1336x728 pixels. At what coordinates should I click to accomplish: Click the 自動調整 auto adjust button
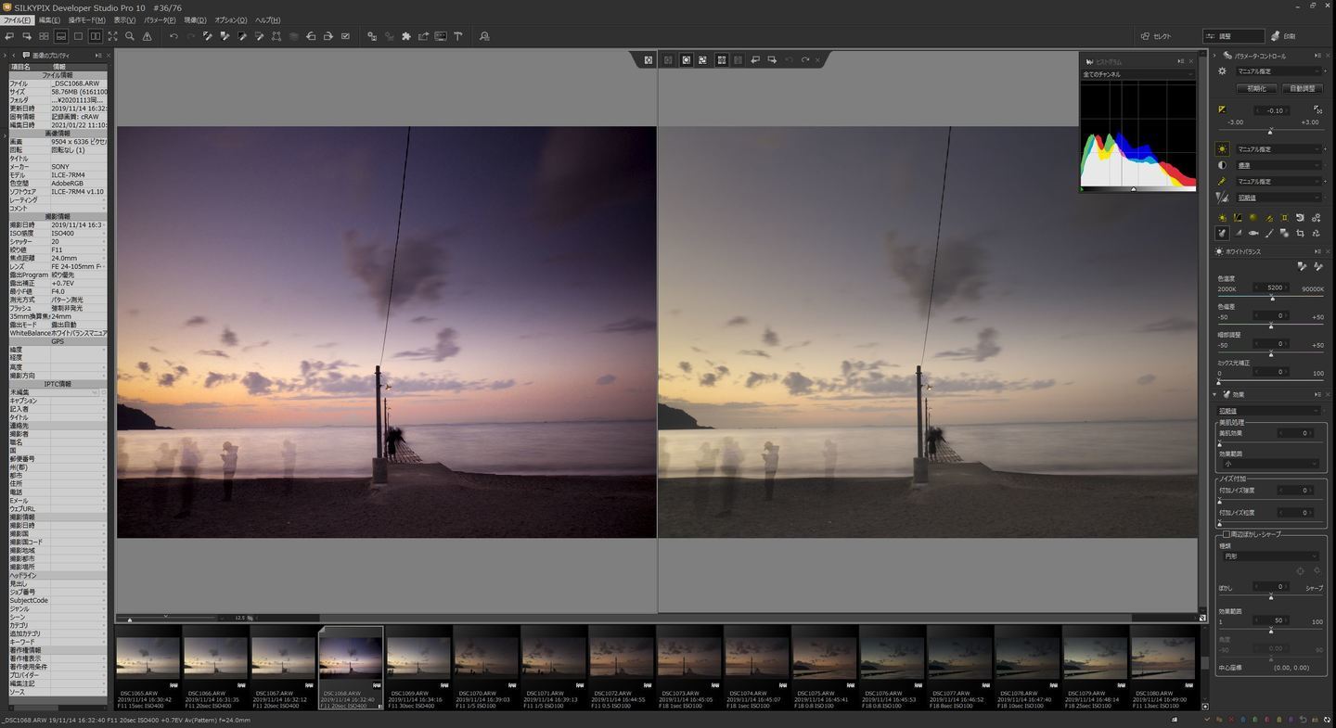coord(1303,88)
